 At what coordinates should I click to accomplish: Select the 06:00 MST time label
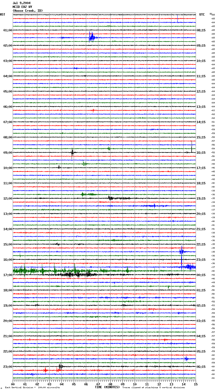click(8, 107)
